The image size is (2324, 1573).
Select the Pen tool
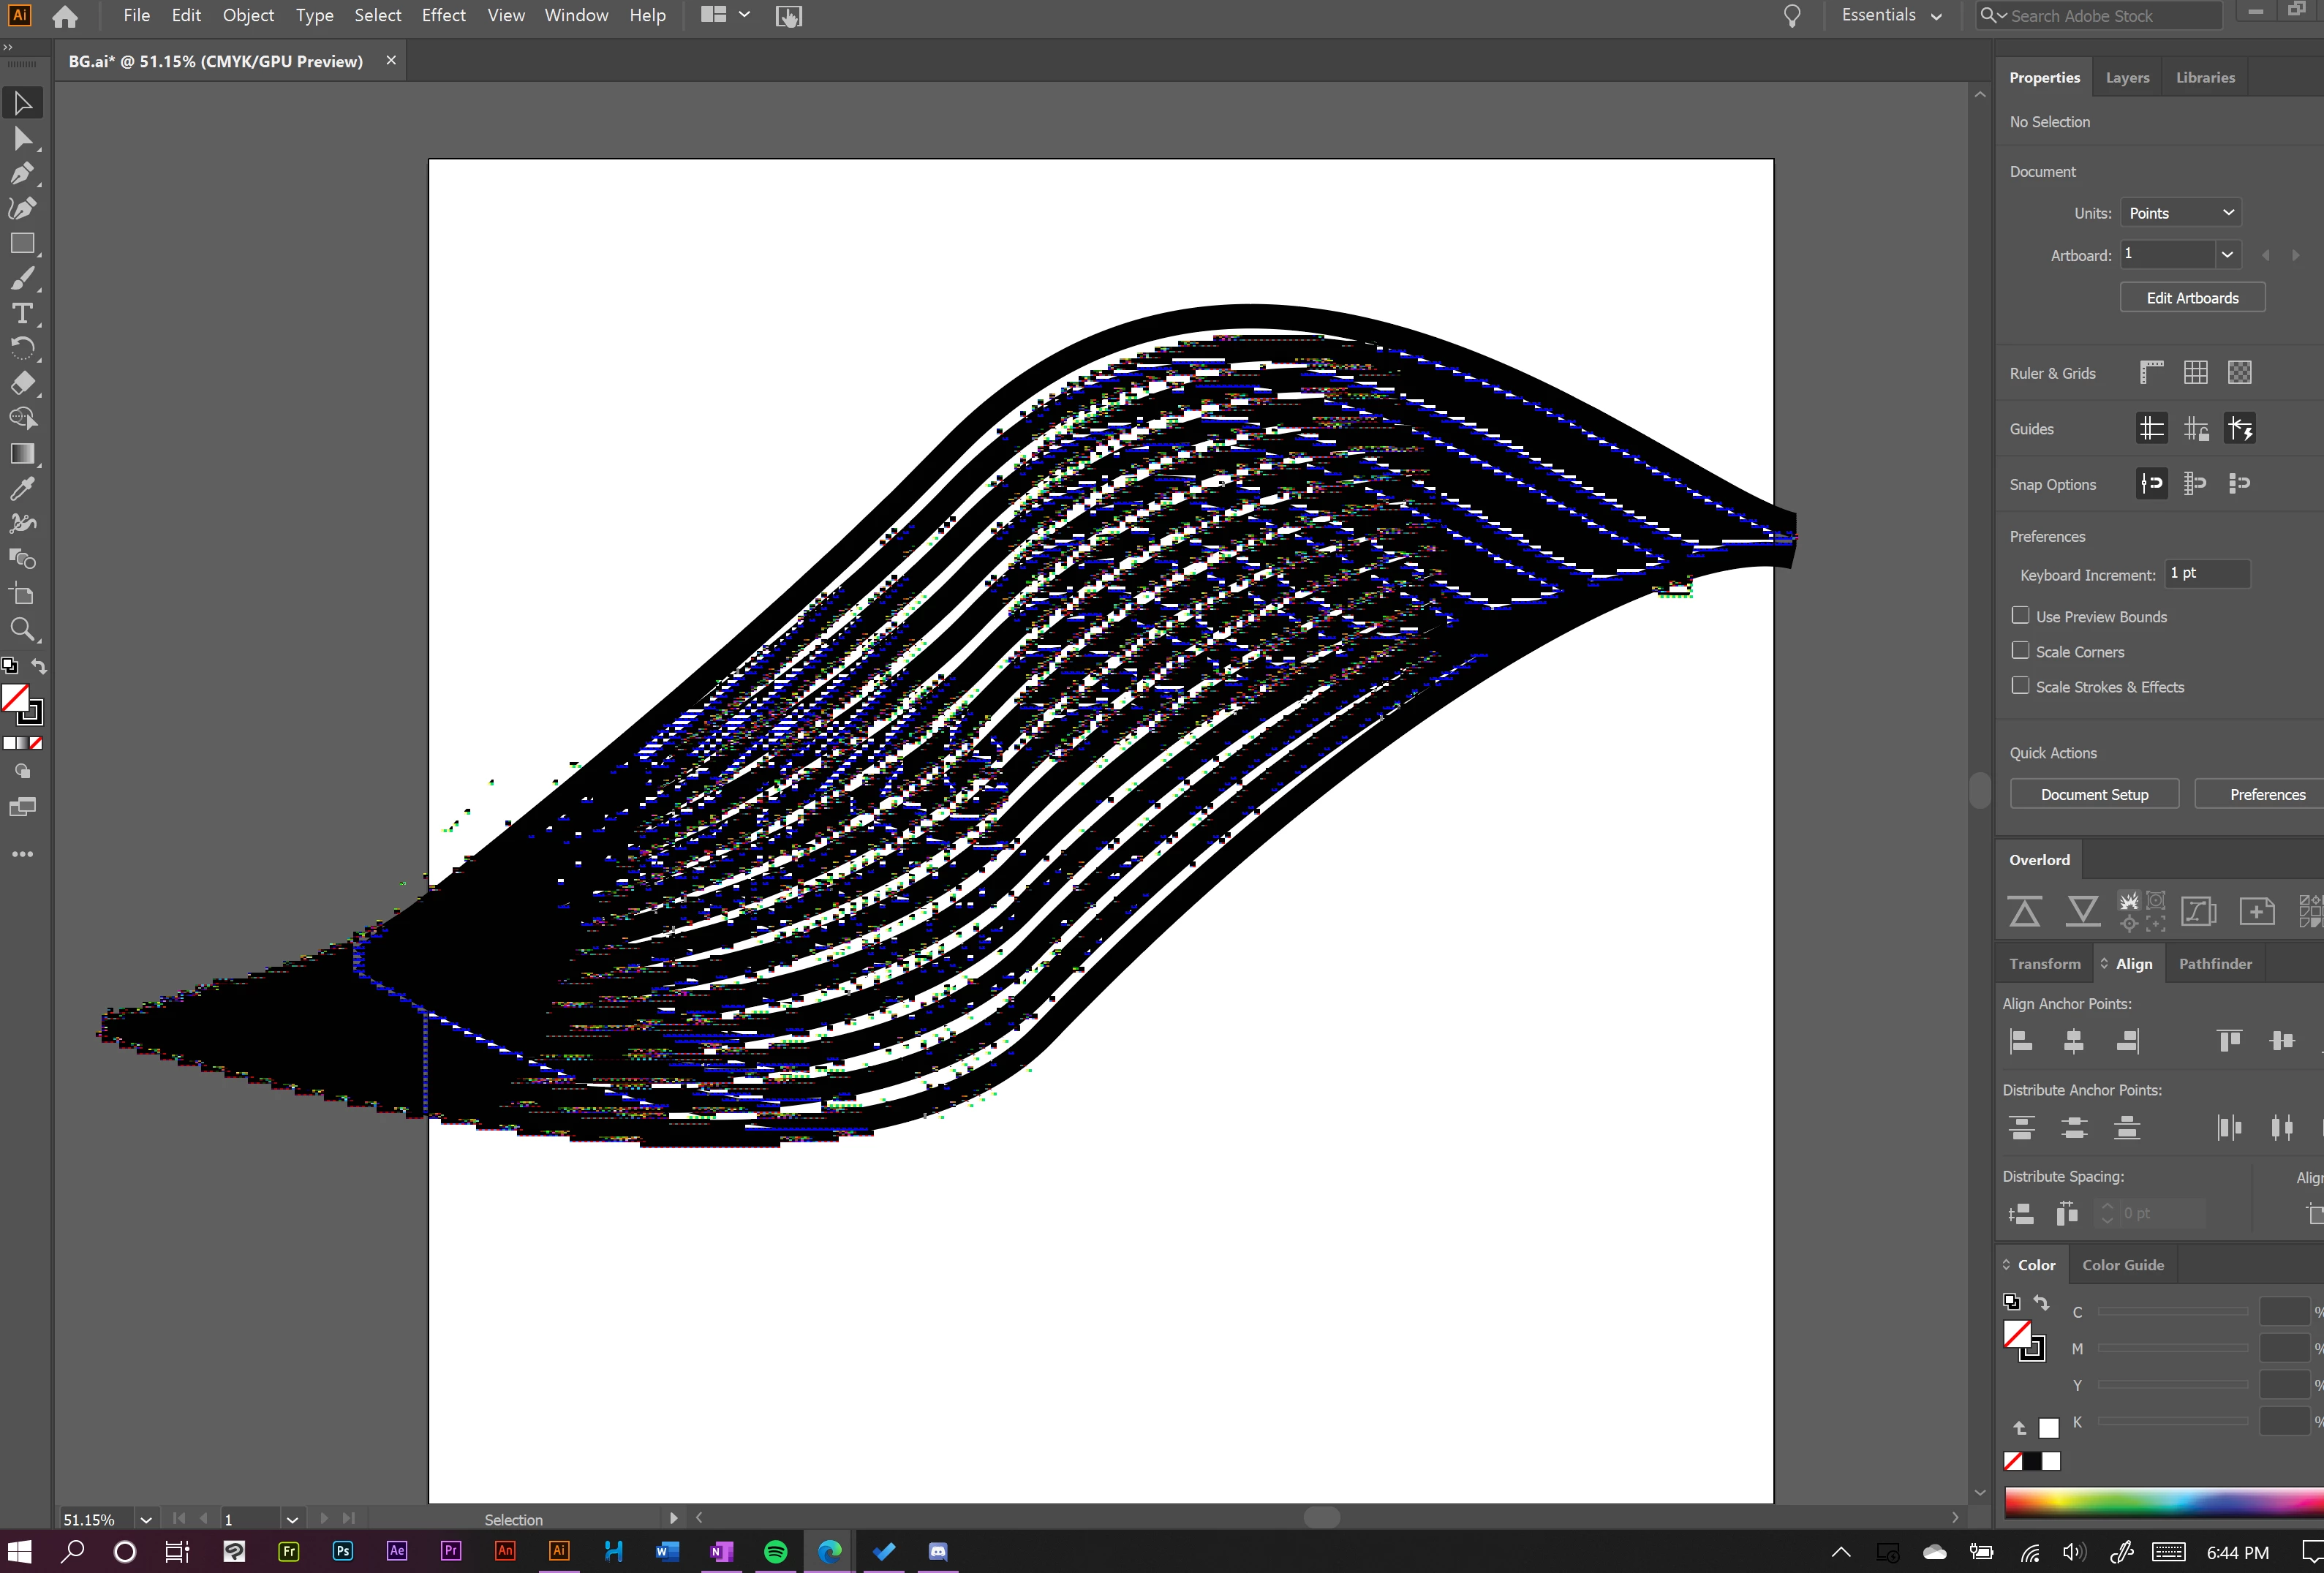(x=22, y=173)
